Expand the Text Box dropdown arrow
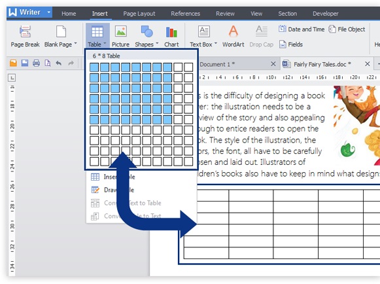 point(216,44)
